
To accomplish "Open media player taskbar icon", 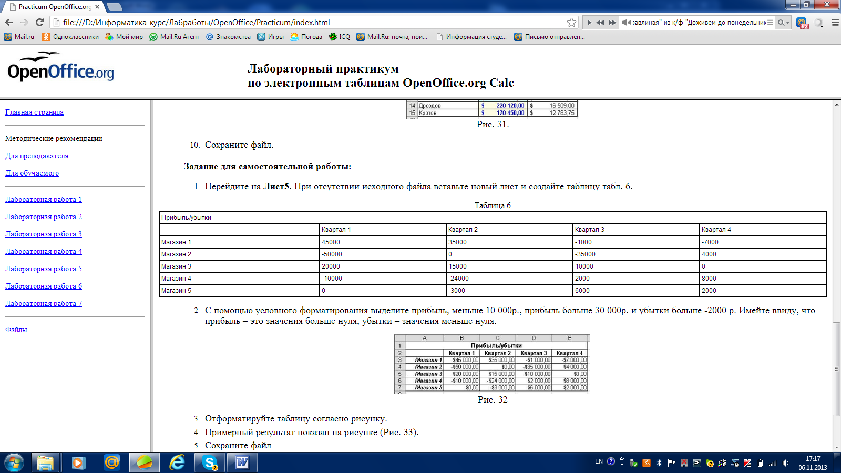I will (x=78, y=462).
